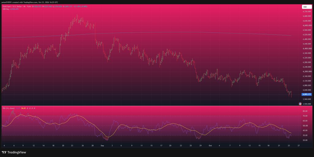This screenshot has width=314, height=157.
Task: Click the snapshot caption with creation date
Action: (30, 2)
